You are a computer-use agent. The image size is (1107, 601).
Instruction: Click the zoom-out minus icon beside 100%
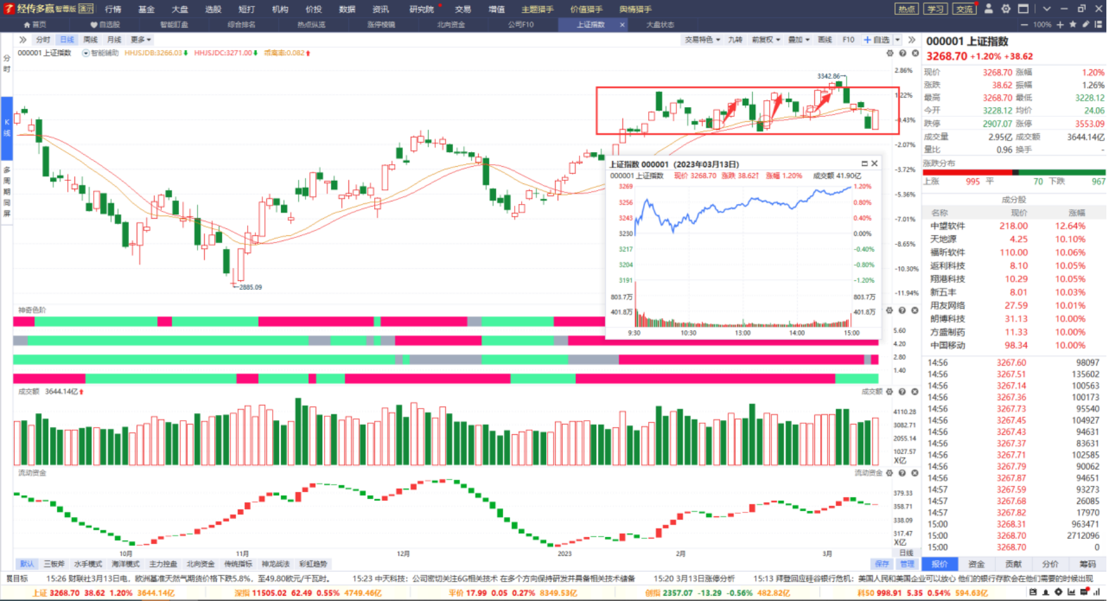tap(1024, 24)
